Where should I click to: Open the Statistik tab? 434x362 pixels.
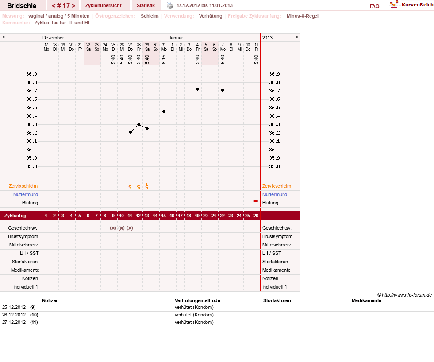click(x=146, y=5)
